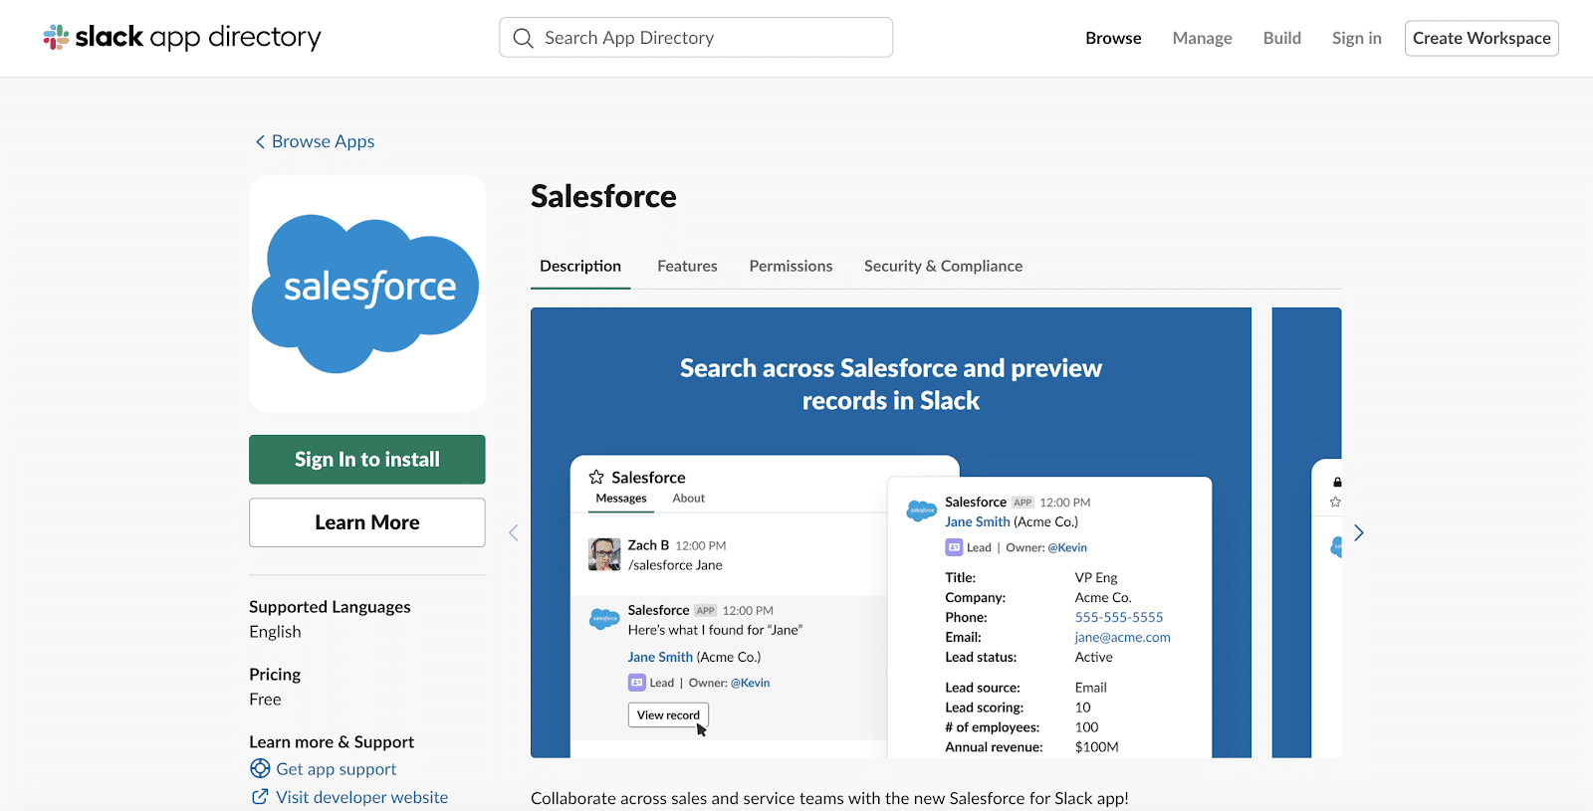Image resolution: width=1593 pixels, height=811 pixels.
Task: Show the next screenshot with right arrow
Action: [1358, 532]
